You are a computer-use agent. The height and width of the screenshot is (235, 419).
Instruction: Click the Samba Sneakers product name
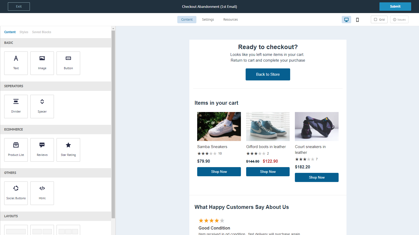click(212, 147)
